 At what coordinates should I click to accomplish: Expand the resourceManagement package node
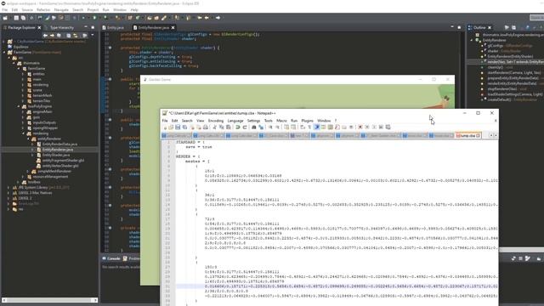point(24,177)
